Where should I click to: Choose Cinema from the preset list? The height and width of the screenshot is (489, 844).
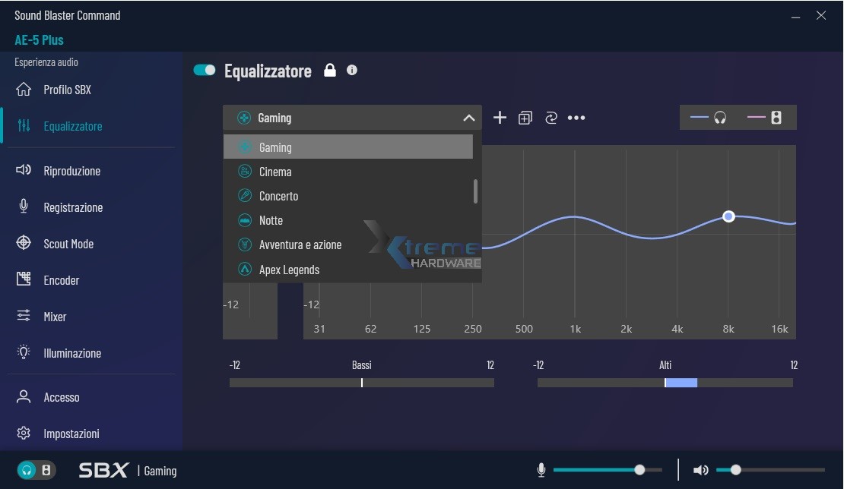275,172
